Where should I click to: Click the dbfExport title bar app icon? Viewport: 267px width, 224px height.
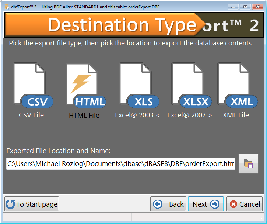point(7,7)
